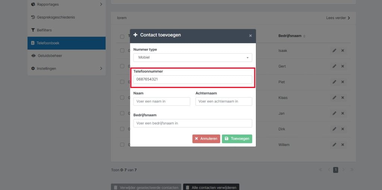Screen dimensions: 382x190
Task: Click the Toevoegen button
Action: click(x=237, y=139)
